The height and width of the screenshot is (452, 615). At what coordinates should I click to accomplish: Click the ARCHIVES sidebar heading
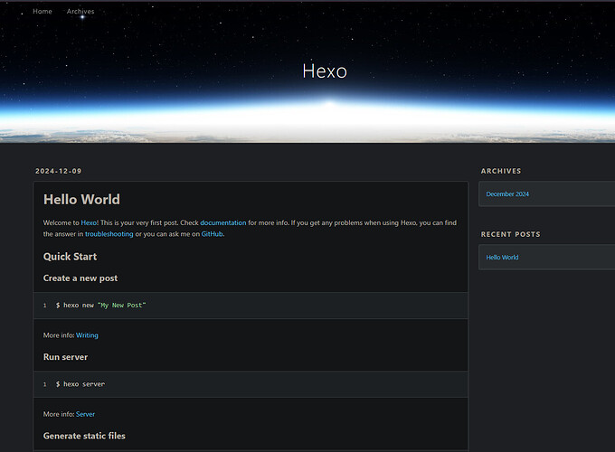tap(501, 171)
